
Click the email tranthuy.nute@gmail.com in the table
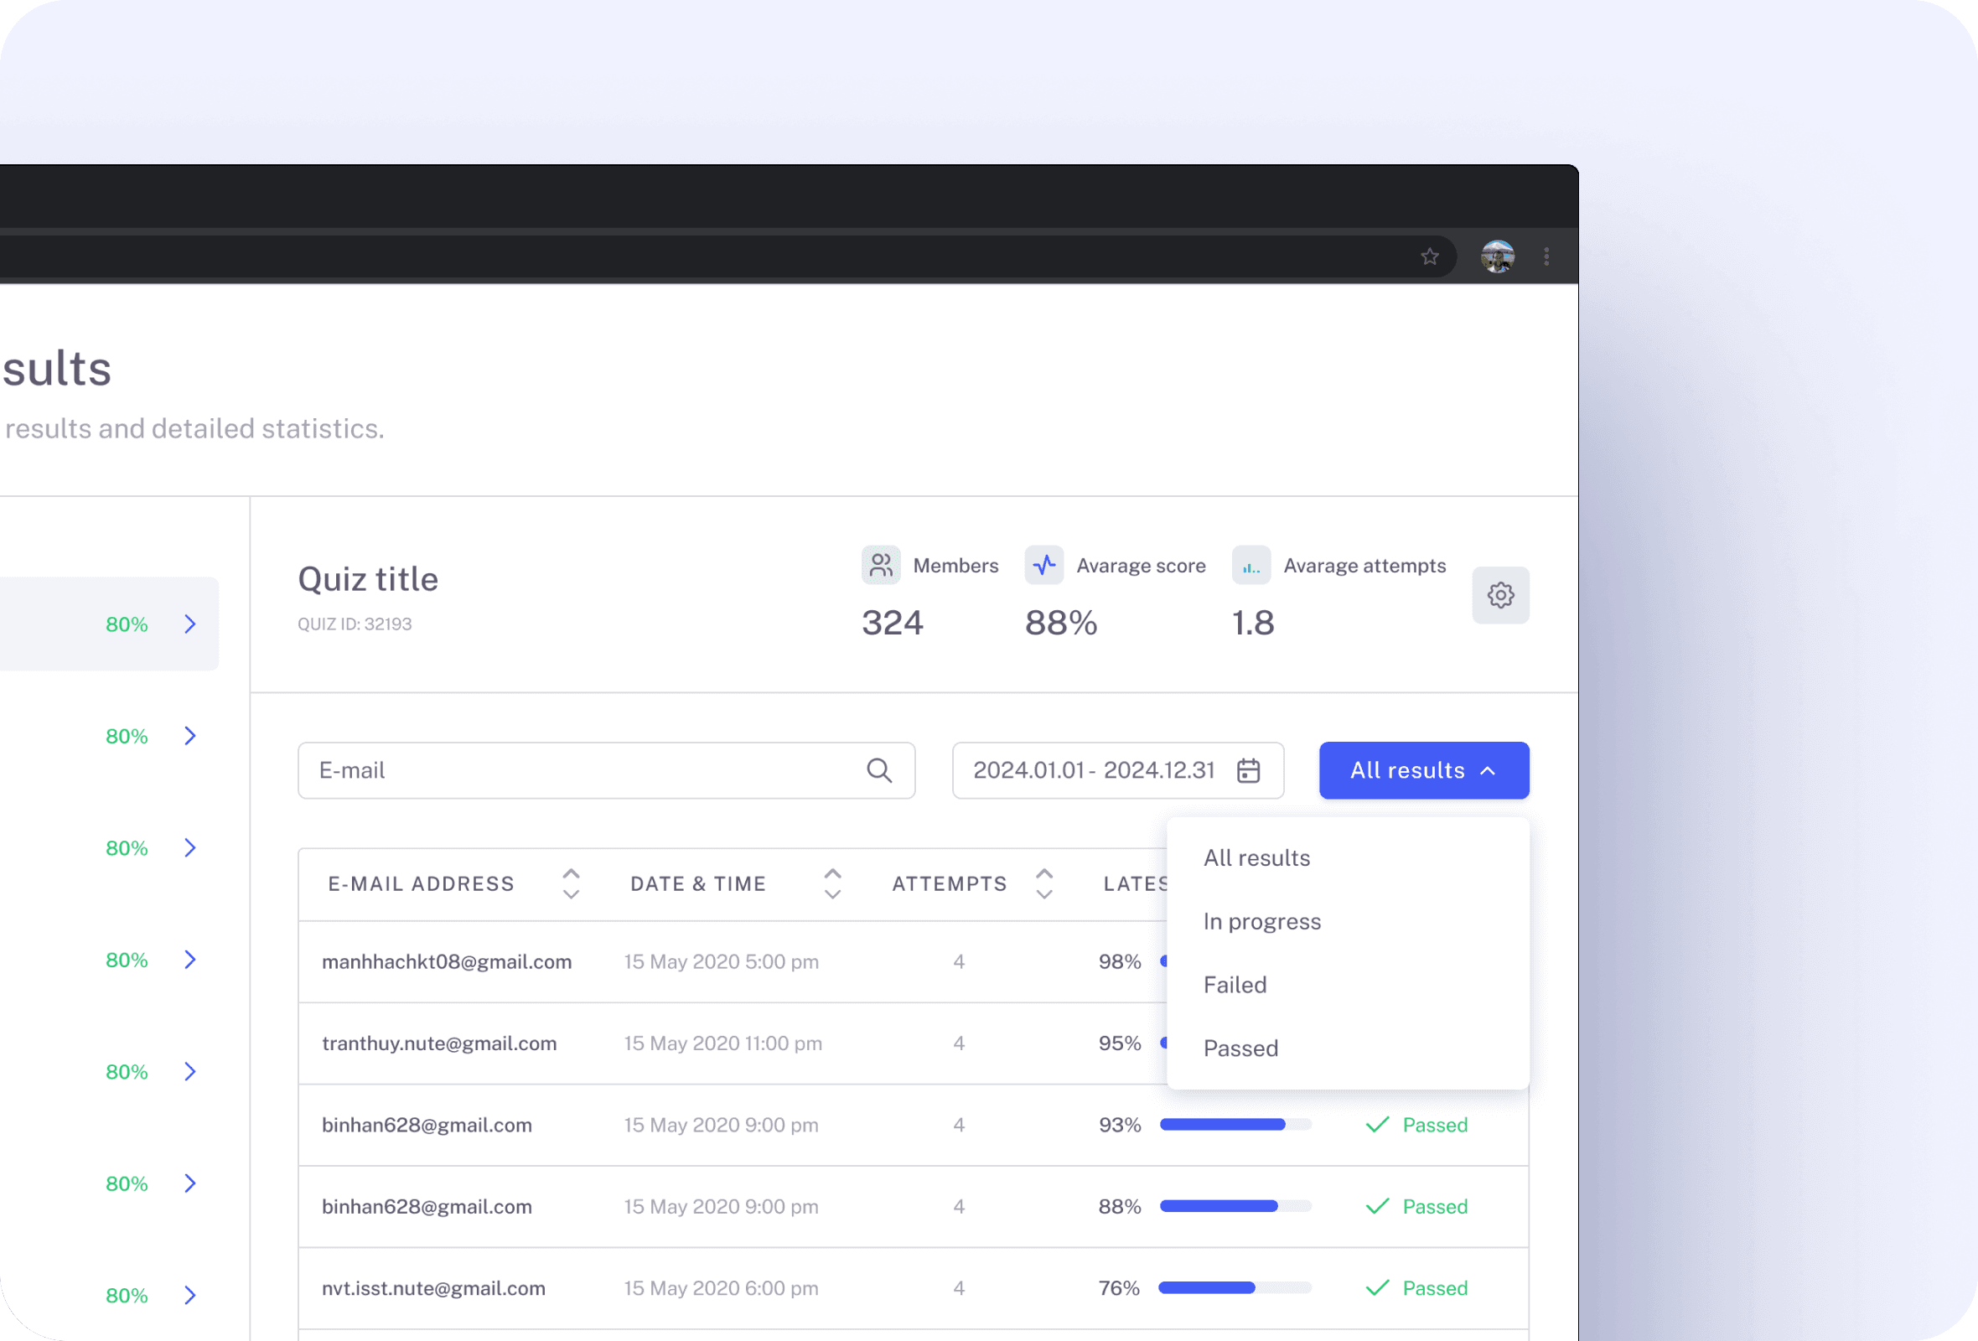(x=439, y=1043)
